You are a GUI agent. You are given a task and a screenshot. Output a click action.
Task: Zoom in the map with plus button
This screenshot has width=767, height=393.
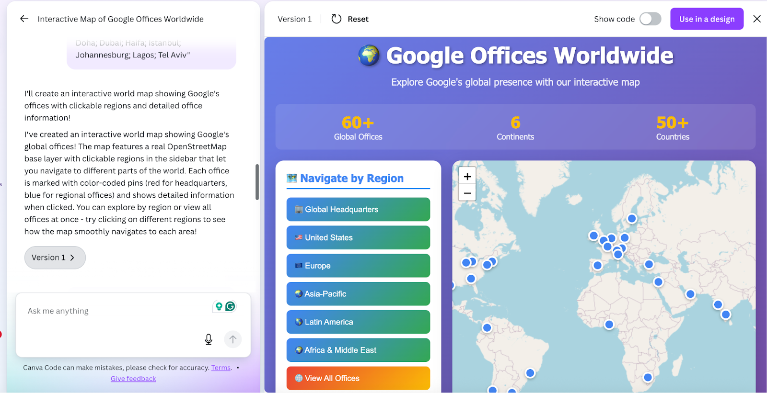coord(467,176)
